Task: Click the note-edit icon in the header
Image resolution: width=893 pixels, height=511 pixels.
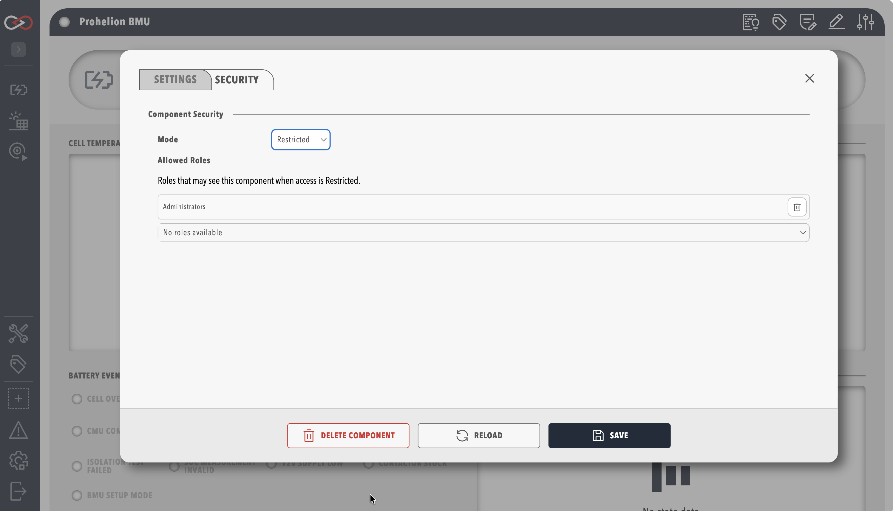Action: (808, 22)
